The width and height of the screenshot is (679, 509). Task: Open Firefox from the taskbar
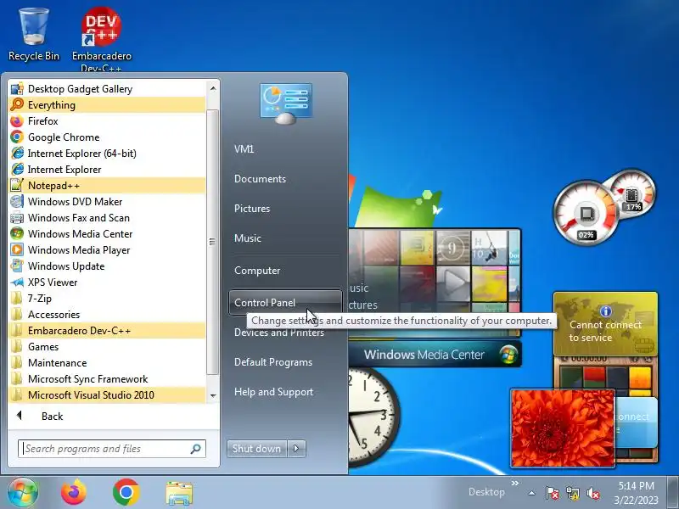coord(73,492)
